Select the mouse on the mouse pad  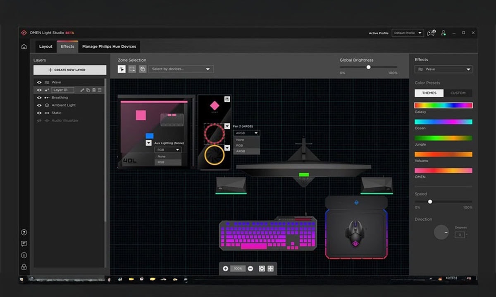coord(355,233)
